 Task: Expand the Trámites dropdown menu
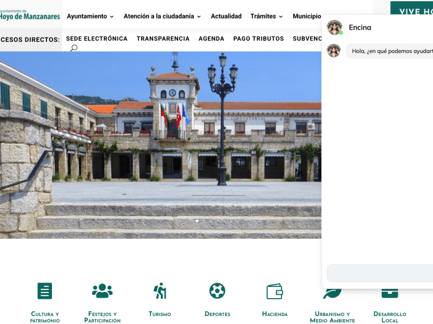tap(267, 16)
